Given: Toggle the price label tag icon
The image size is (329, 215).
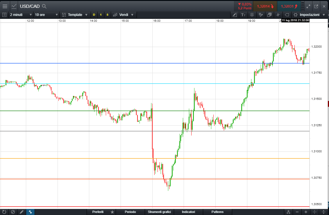Looking at the screenshot, I should [287, 15].
